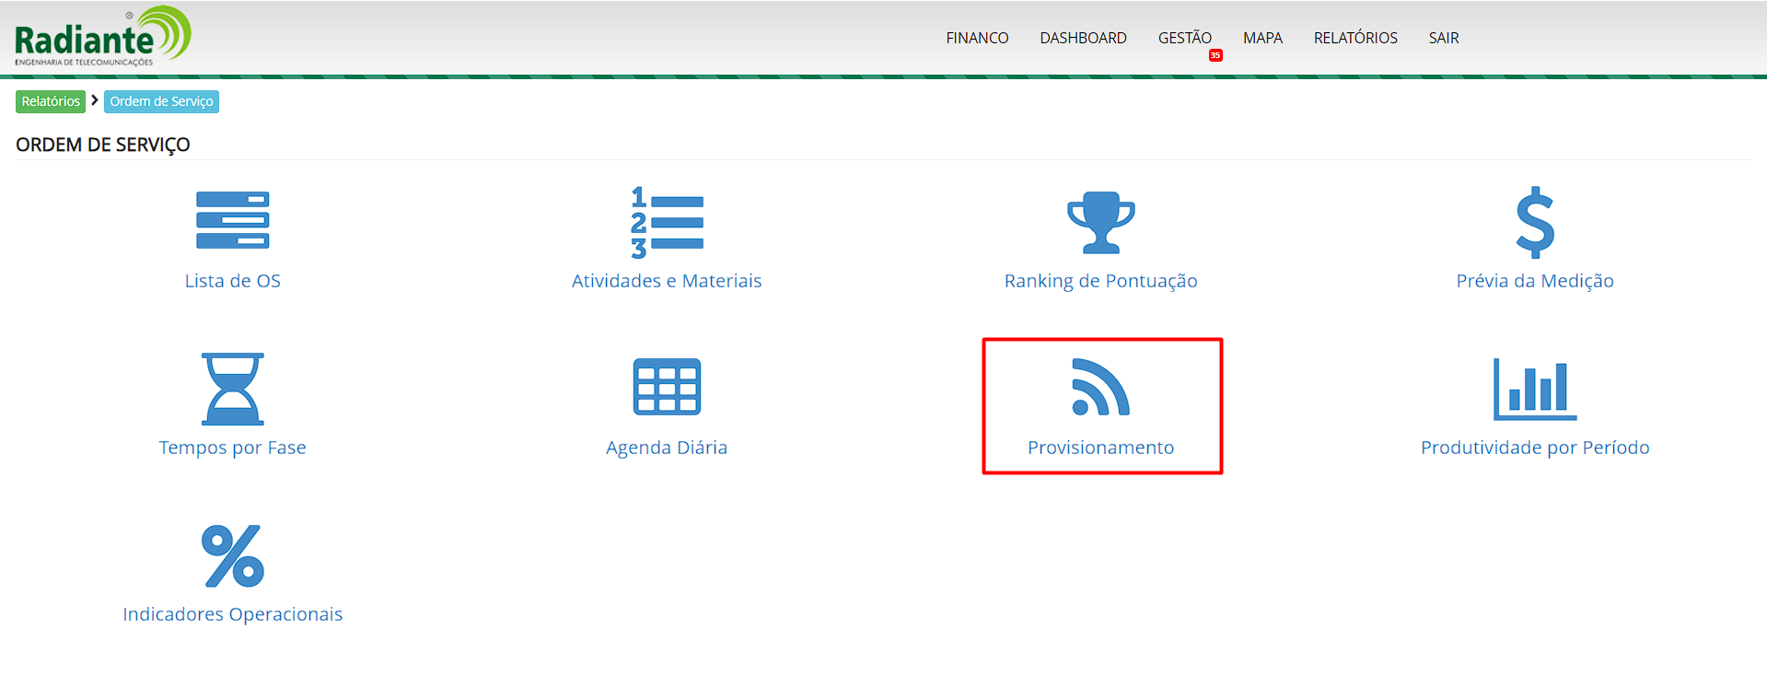
Task: Click the green Relatórios breadcrumb
Action: pos(51,101)
